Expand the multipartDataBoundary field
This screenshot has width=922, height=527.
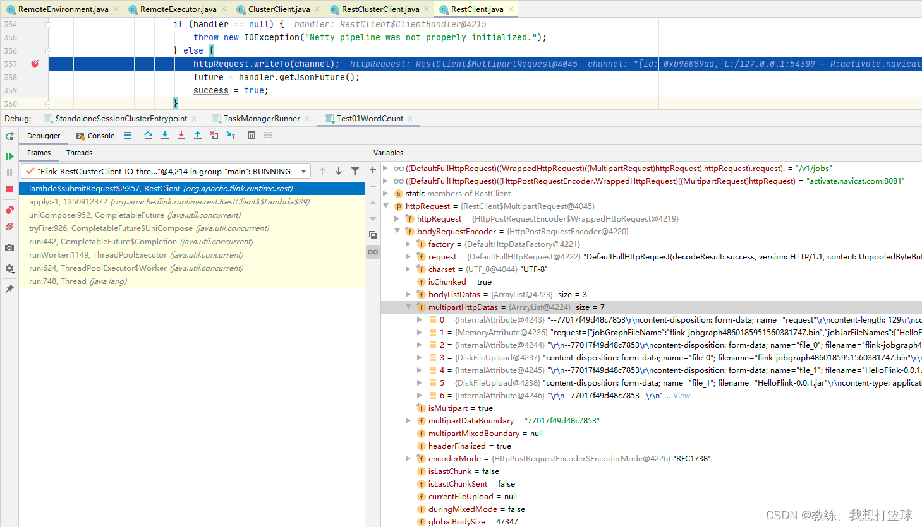[x=408, y=420]
